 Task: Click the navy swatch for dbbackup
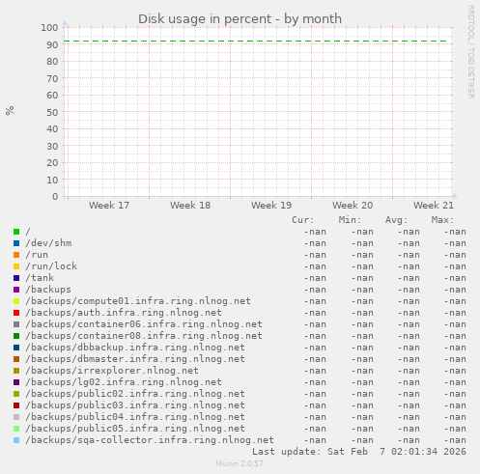pos(16,348)
